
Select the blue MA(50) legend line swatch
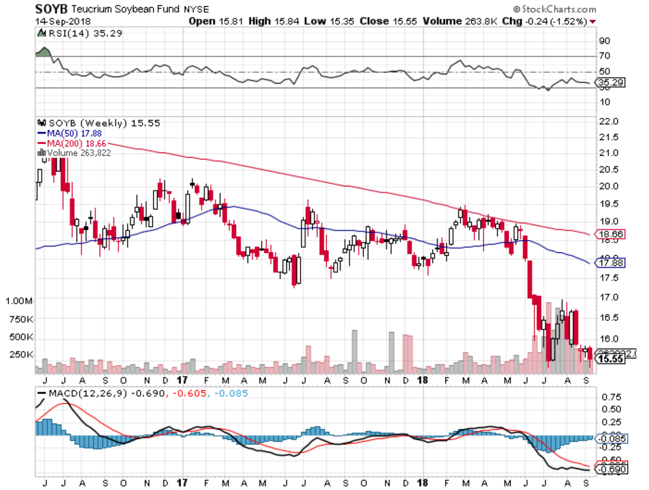(42, 133)
